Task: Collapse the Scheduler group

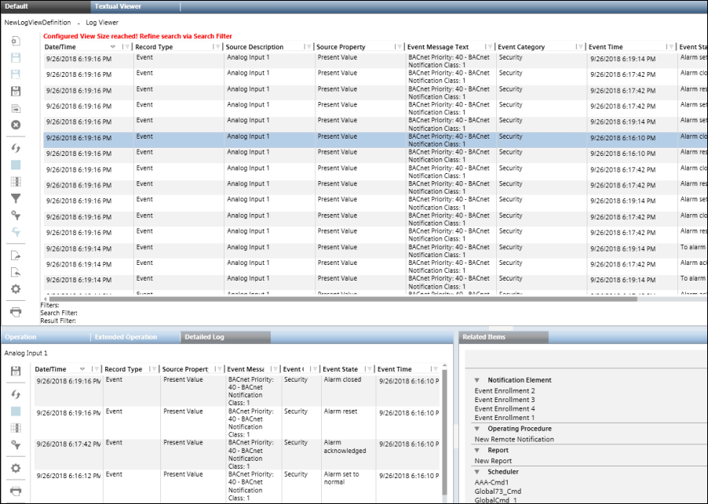Action: [x=476, y=472]
